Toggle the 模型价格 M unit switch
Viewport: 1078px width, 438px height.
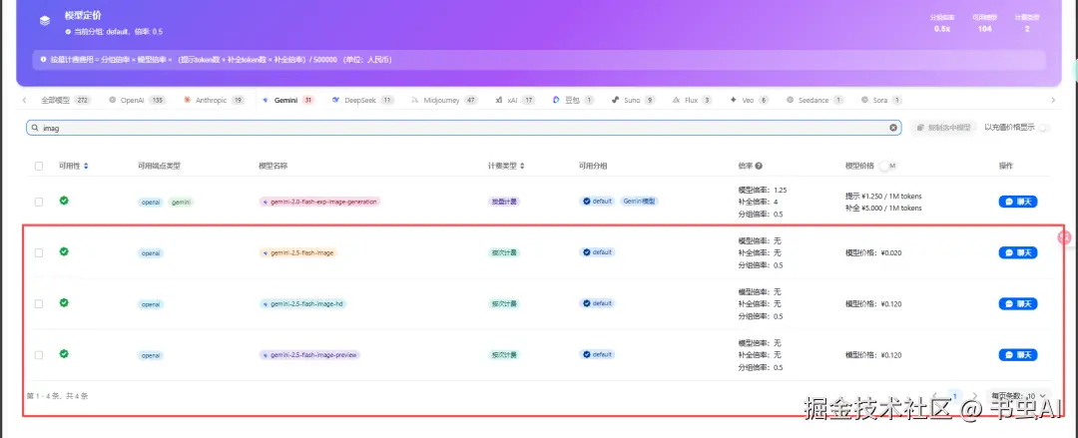click(888, 166)
